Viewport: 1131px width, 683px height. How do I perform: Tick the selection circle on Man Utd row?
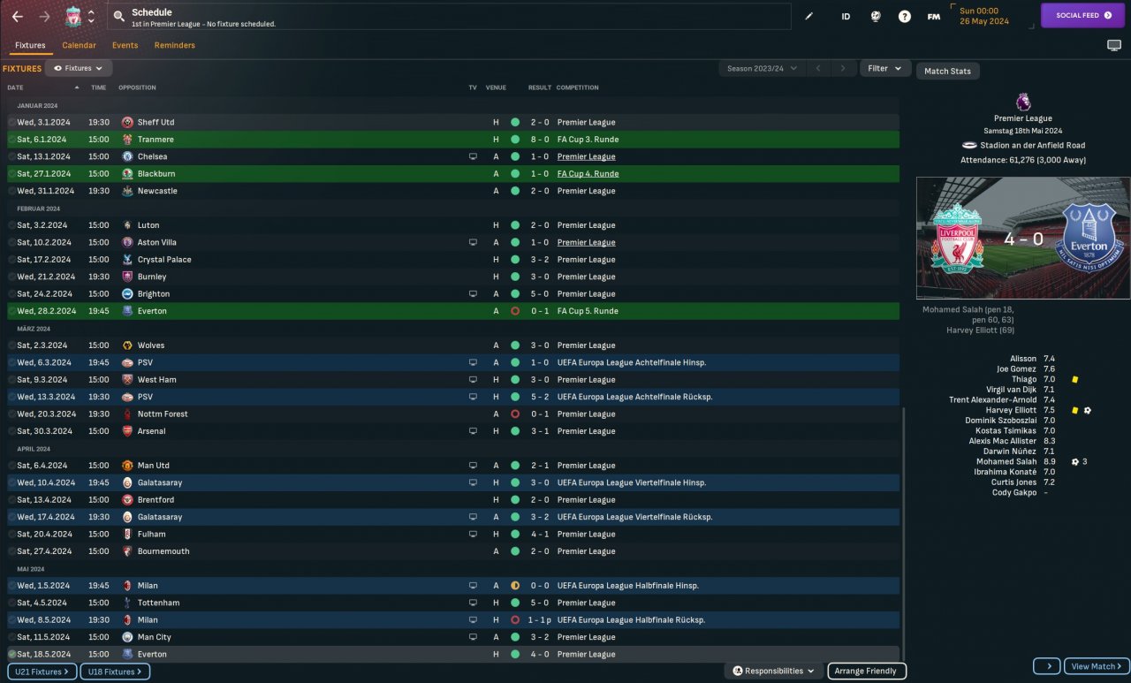point(11,466)
